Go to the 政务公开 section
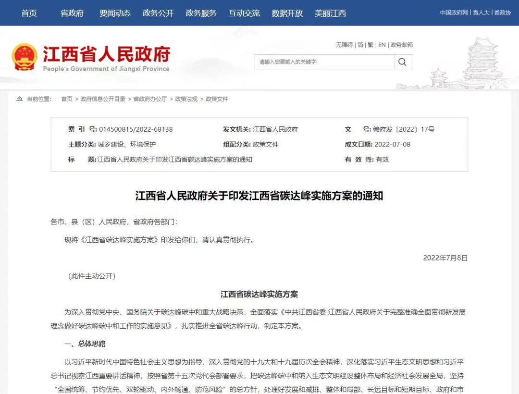 tap(158, 13)
